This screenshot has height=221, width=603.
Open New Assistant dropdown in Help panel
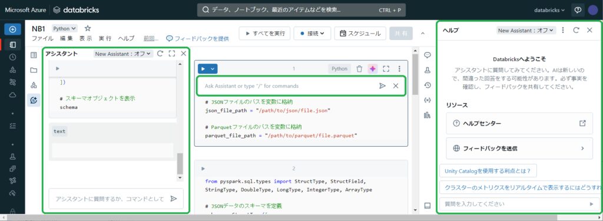pyautogui.click(x=526, y=30)
